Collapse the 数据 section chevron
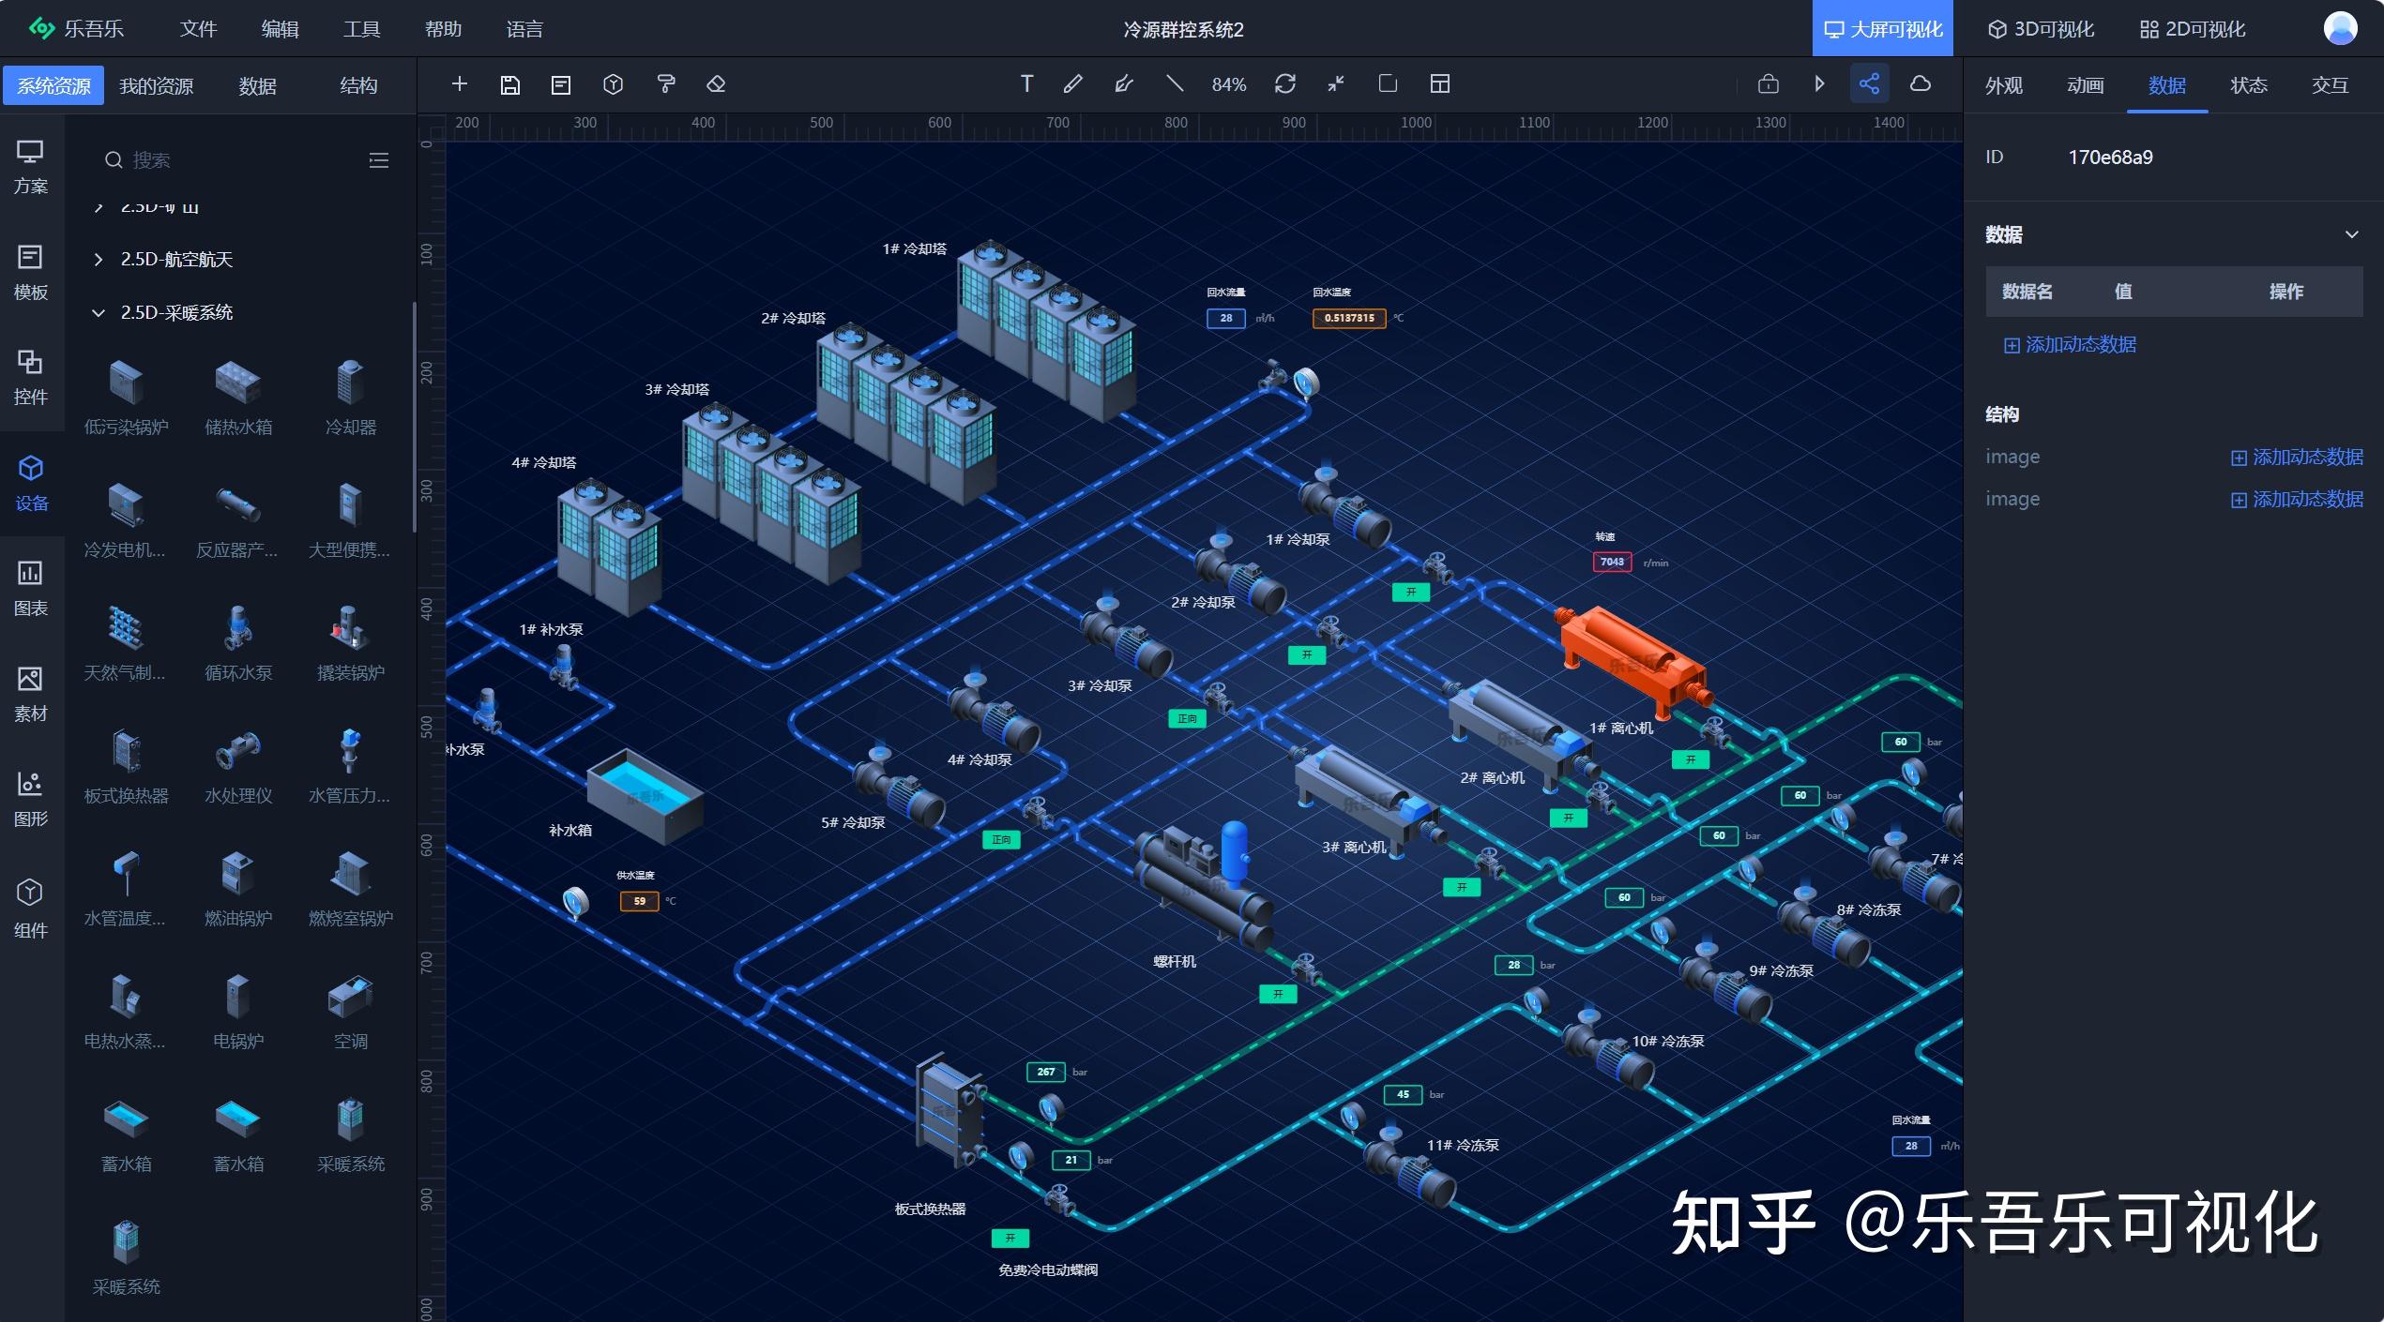 (x=2351, y=234)
